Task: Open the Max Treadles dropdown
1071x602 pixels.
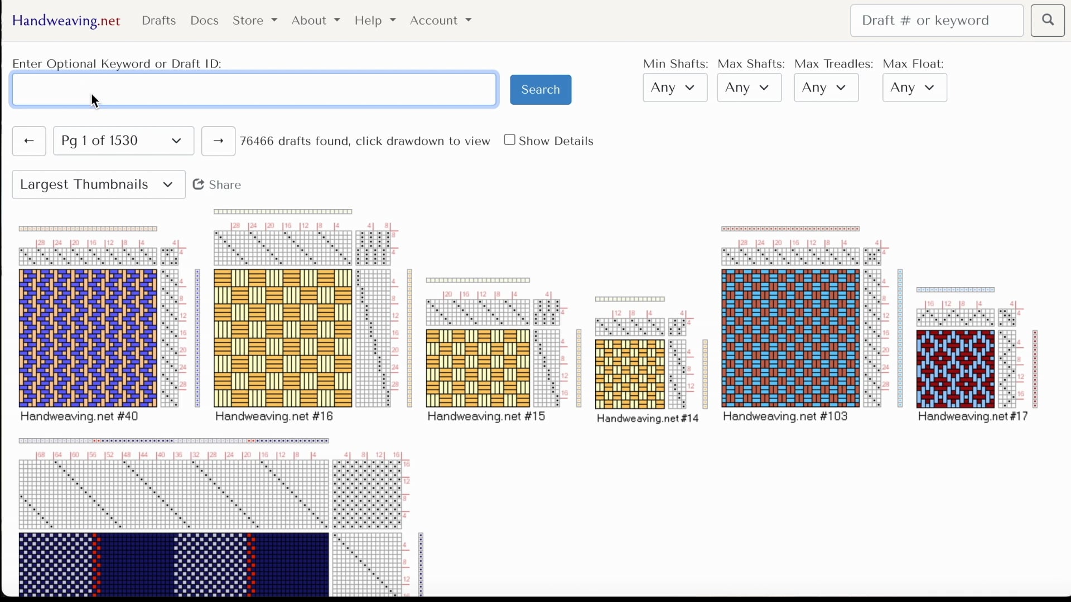Action: pos(826,88)
